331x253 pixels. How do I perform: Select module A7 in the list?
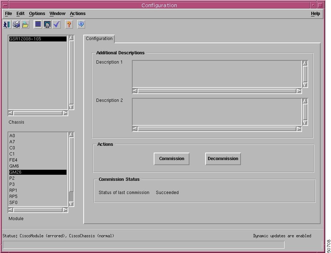coord(38,142)
